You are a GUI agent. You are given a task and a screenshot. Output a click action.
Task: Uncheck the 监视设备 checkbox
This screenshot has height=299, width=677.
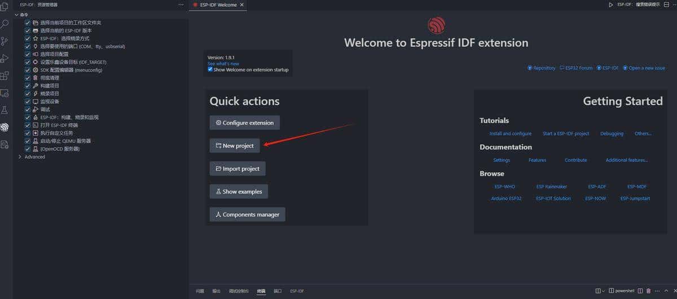click(x=28, y=102)
